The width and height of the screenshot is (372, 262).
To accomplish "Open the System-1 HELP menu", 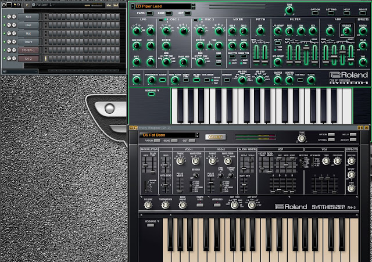I will 346,13.
